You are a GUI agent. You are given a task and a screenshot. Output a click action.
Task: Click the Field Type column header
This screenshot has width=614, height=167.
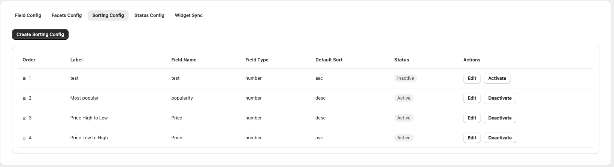(x=257, y=60)
